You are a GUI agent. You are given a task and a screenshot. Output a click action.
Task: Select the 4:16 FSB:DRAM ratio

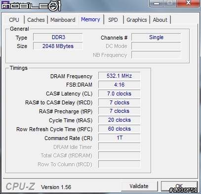[120, 85]
